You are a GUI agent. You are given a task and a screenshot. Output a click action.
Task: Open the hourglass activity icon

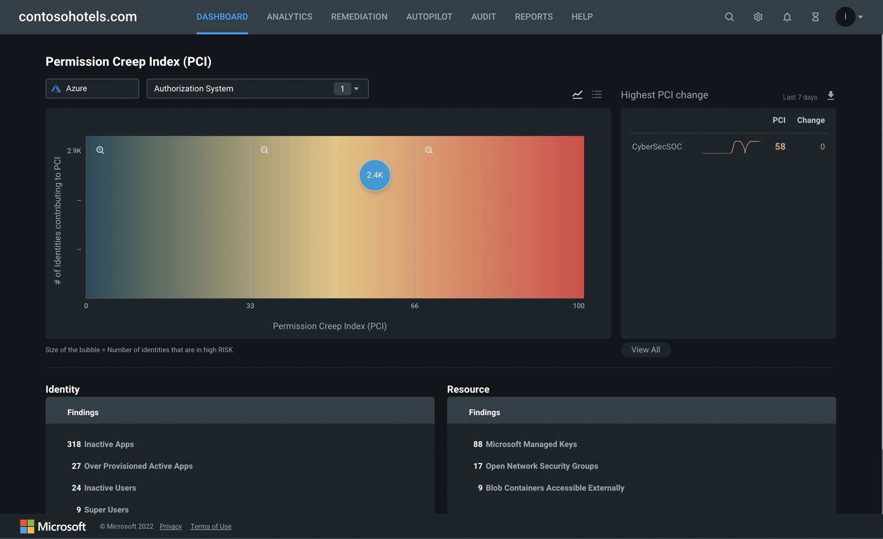tap(815, 17)
